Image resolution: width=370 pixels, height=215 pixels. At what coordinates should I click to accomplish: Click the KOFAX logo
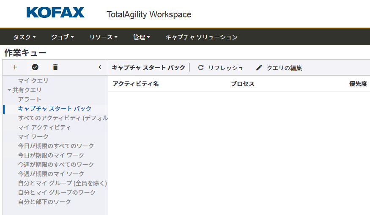tap(55, 12)
